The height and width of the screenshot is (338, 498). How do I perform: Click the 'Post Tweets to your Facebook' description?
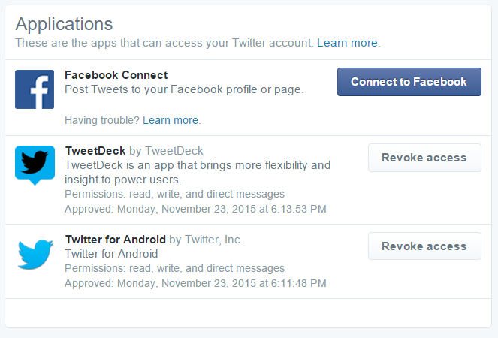(x=184, y=89)
